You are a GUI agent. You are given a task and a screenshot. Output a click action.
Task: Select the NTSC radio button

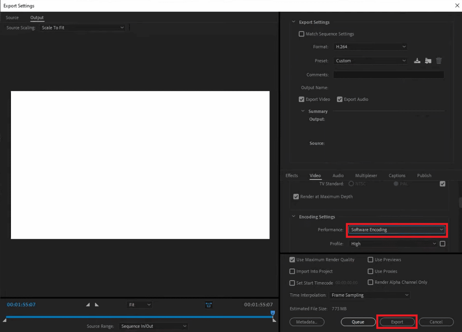[351, 184]
